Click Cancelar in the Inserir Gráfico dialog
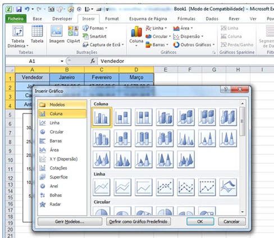This screenshot has width=274, height=238. (231, 222)
